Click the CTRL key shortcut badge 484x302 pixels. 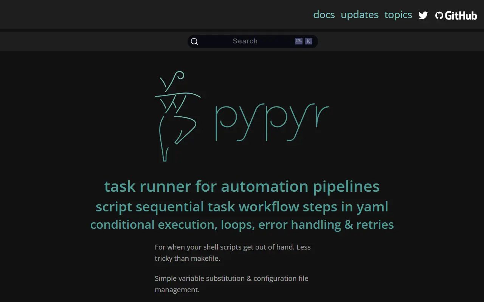pyautogui.click(x=299, y=41)
